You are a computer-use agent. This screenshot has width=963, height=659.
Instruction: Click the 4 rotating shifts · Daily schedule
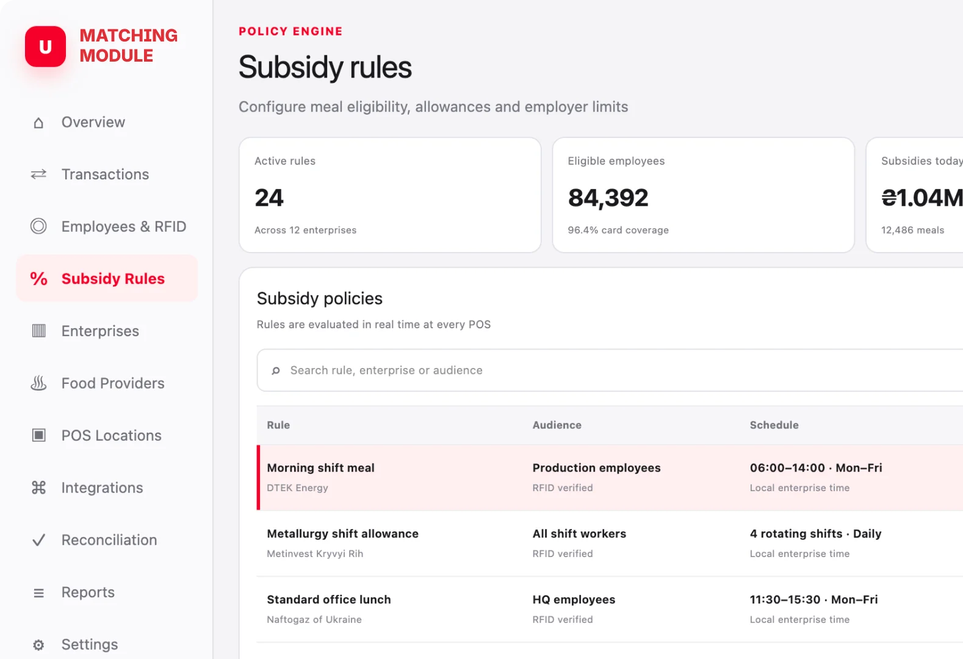point(815,534)
